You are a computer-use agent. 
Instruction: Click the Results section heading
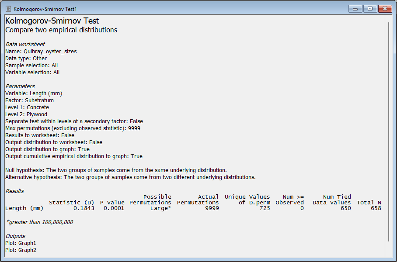pos(14,191)
